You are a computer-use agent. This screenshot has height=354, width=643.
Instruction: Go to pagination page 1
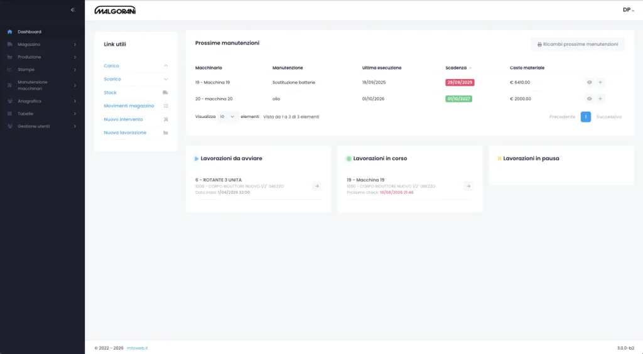[586, 117]
